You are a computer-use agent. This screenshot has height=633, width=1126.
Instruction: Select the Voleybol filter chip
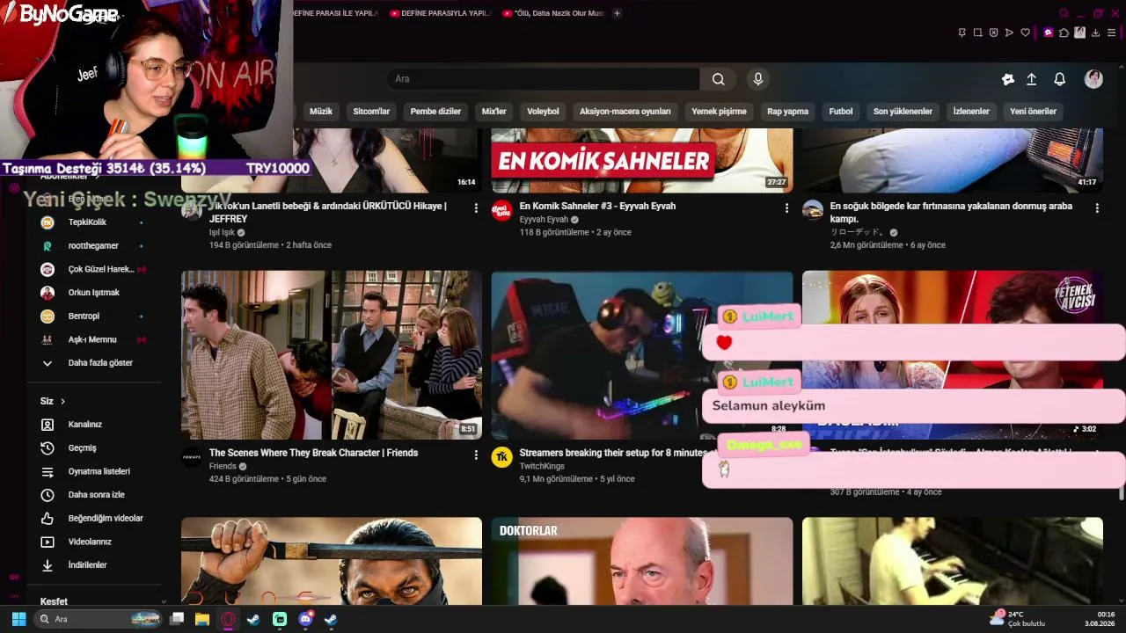click(543, 112)
